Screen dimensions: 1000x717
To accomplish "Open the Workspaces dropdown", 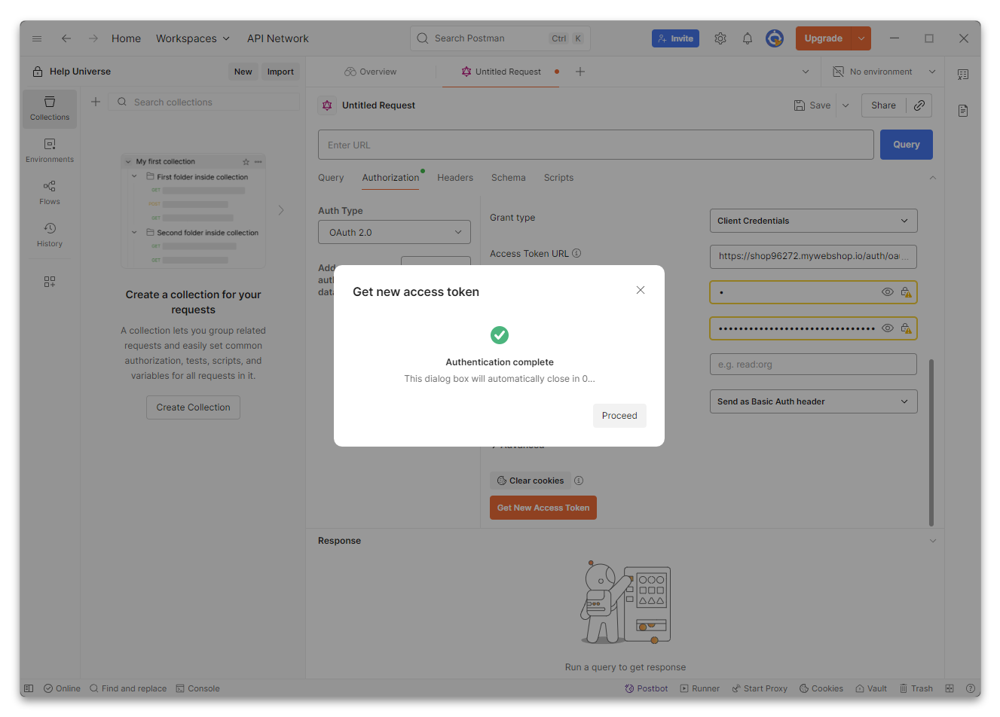I will click(193, 38).
